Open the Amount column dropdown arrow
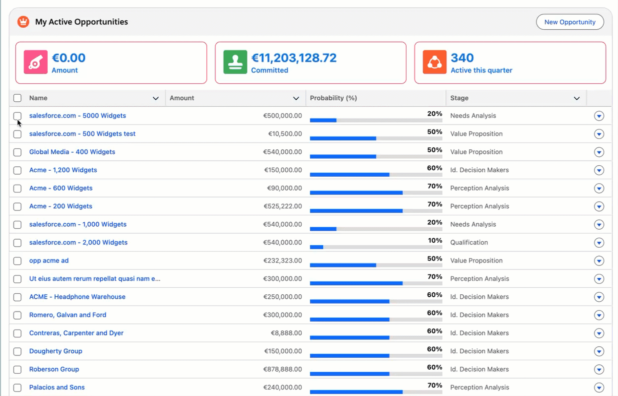Viewport: 618px width, 396px height. pos(296,98)
